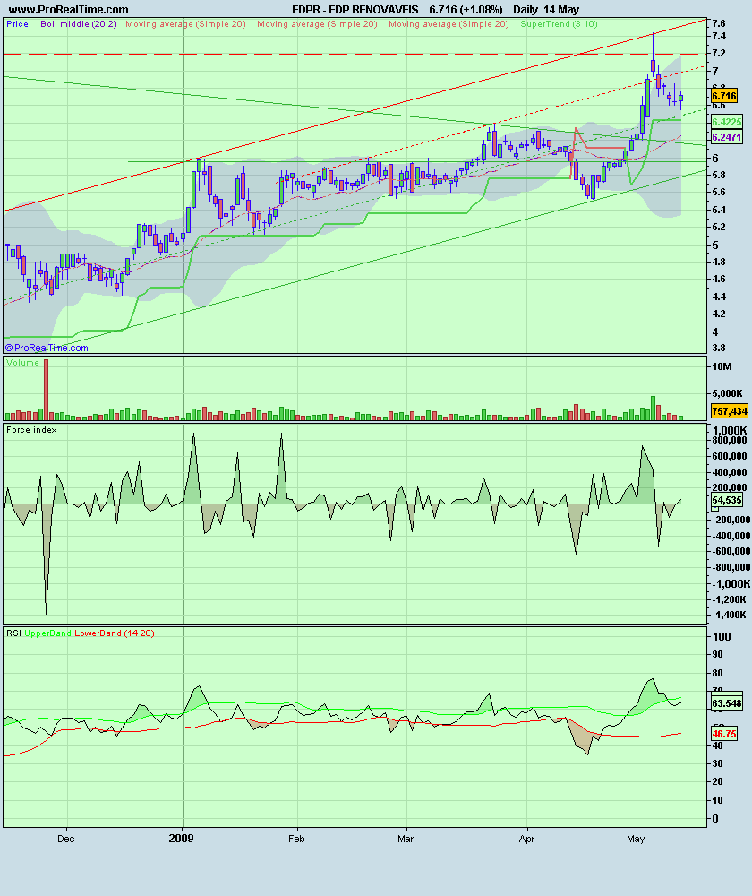
Task: Click the first Moving average (Simple 20) label
Action: [x=185, y=24]
